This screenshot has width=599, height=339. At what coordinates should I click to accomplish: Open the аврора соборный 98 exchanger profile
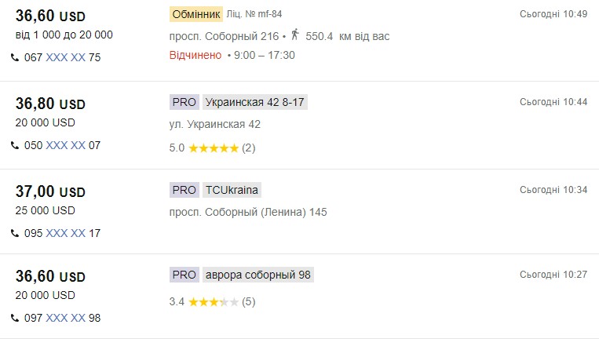257,275
